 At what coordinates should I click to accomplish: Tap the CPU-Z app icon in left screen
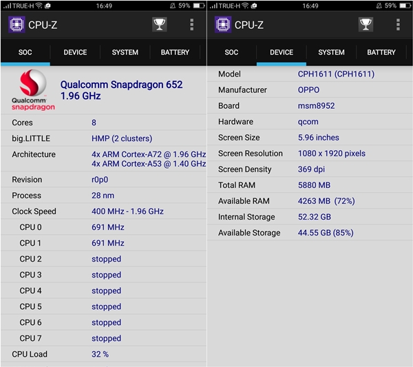pyautogui.click(x=17, y=25)
